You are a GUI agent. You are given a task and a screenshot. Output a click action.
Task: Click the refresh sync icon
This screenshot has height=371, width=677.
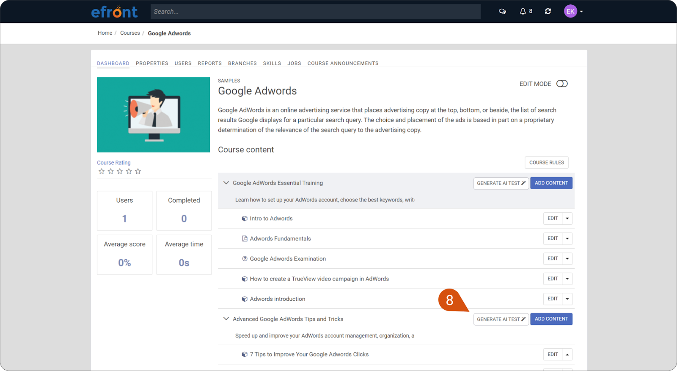coord(548,11)
